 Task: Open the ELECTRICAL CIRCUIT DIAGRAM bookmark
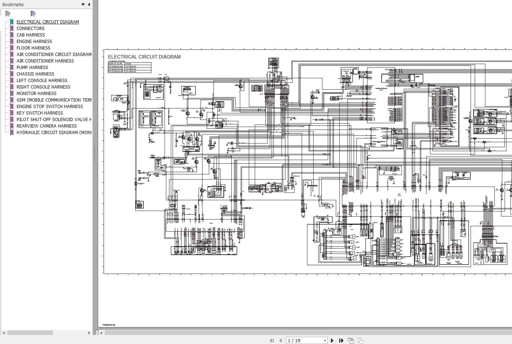(47, 22)
